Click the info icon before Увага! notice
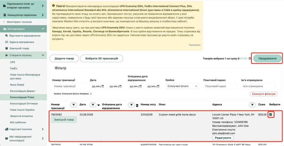 pos(53,6)
